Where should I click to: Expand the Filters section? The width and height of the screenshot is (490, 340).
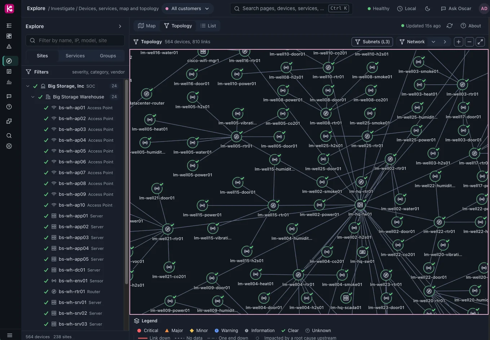(x=75, y=72)
